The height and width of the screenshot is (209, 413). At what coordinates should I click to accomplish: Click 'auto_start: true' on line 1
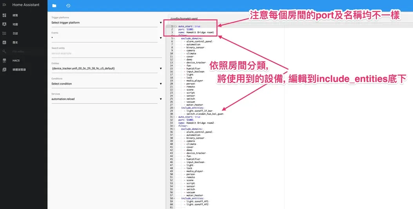coord(189,26)
